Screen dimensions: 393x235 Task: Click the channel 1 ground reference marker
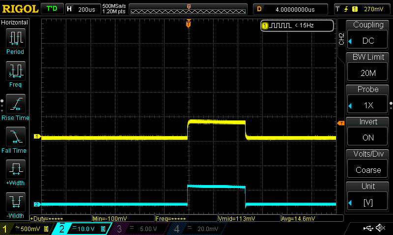click(x=37, y=137)
